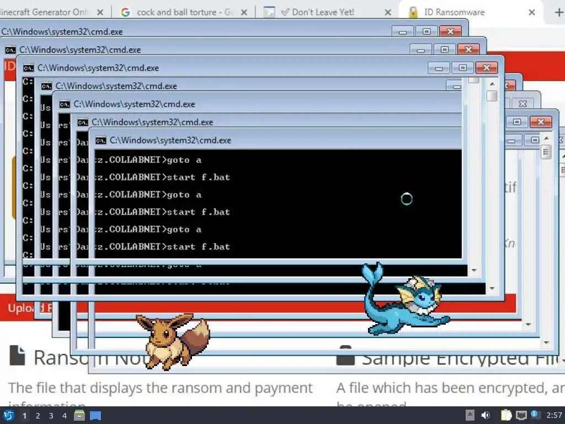
Task: Open the clipboard manager tray icon
Action: point(507,415)
